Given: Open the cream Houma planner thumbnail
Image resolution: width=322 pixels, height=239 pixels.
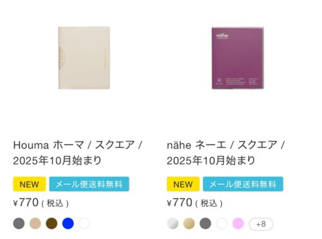Looking at the screenshot, I should point(84,58).
